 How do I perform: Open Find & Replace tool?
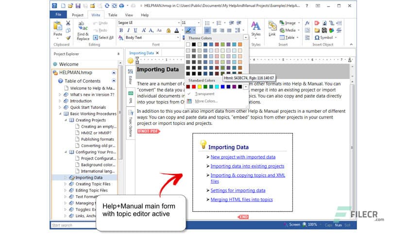coord(83,31)
